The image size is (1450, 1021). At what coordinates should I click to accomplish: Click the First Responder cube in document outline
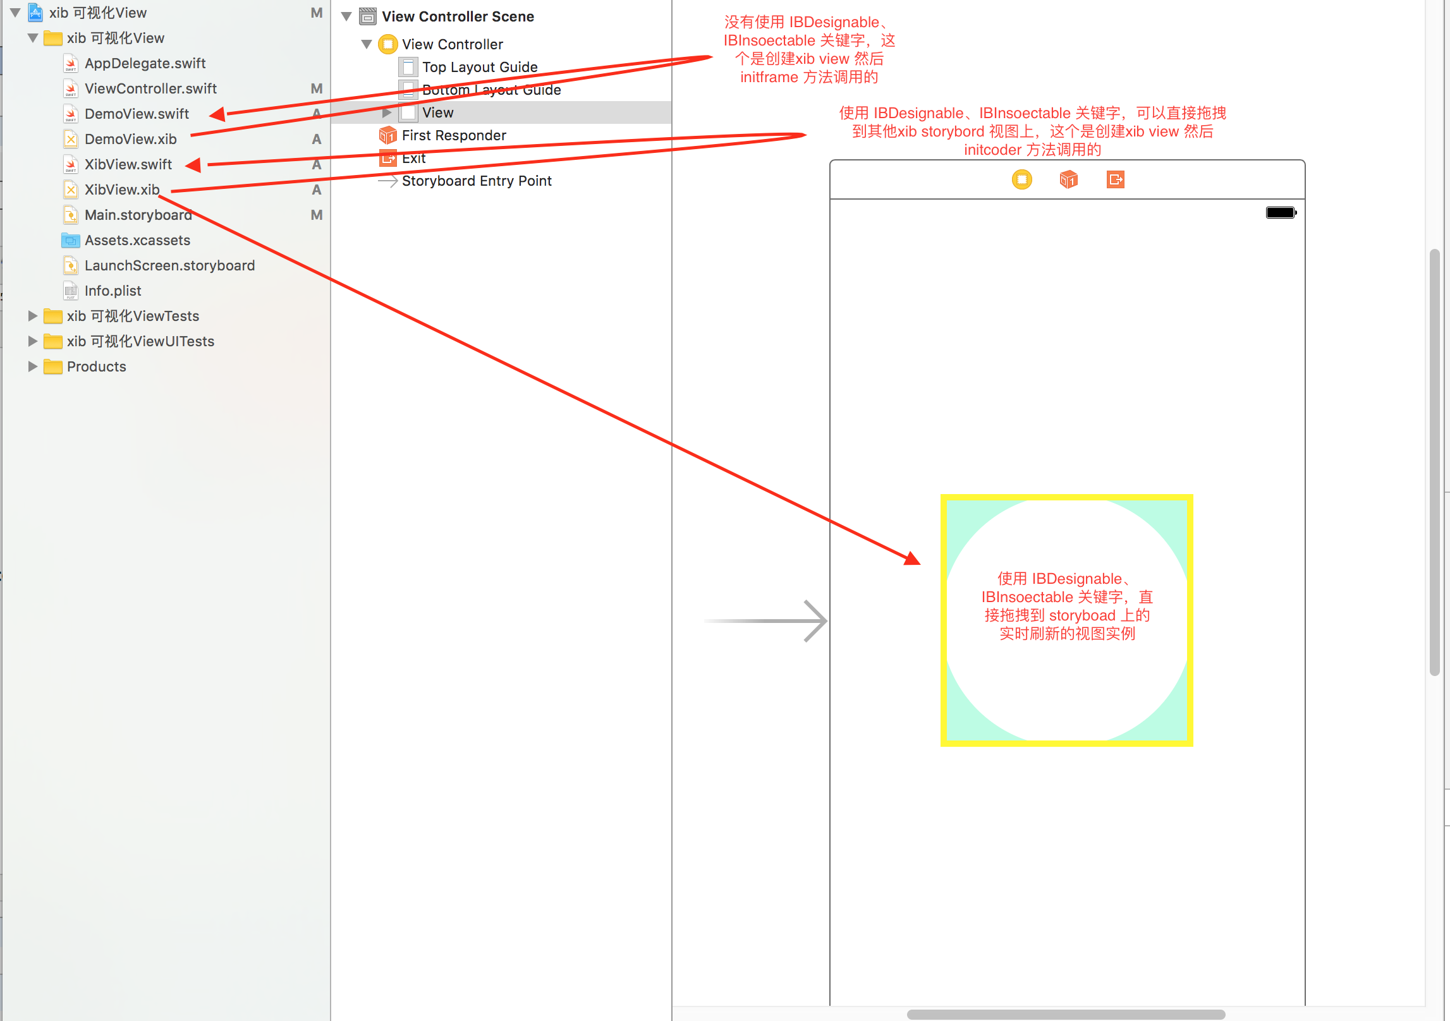(388, 135)
